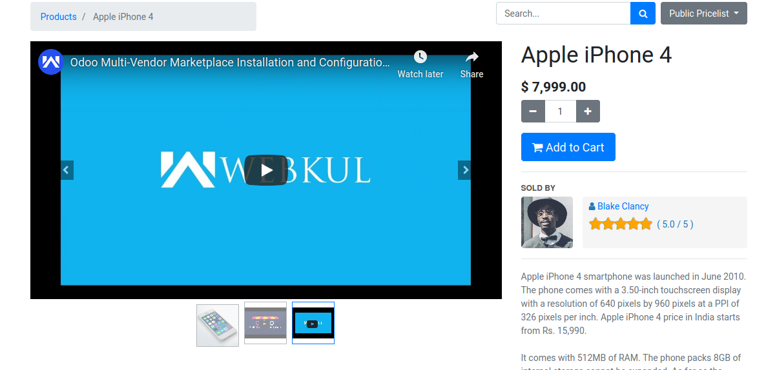
Task: Open seller Blake Clancy's profile
Action: [x=623, y=206]
